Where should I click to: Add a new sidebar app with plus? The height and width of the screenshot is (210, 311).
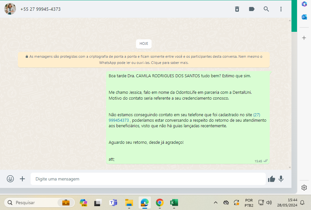[x=304, y=38]
